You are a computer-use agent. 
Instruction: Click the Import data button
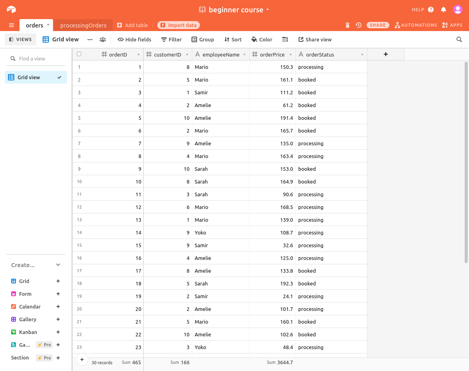(178, 25)
